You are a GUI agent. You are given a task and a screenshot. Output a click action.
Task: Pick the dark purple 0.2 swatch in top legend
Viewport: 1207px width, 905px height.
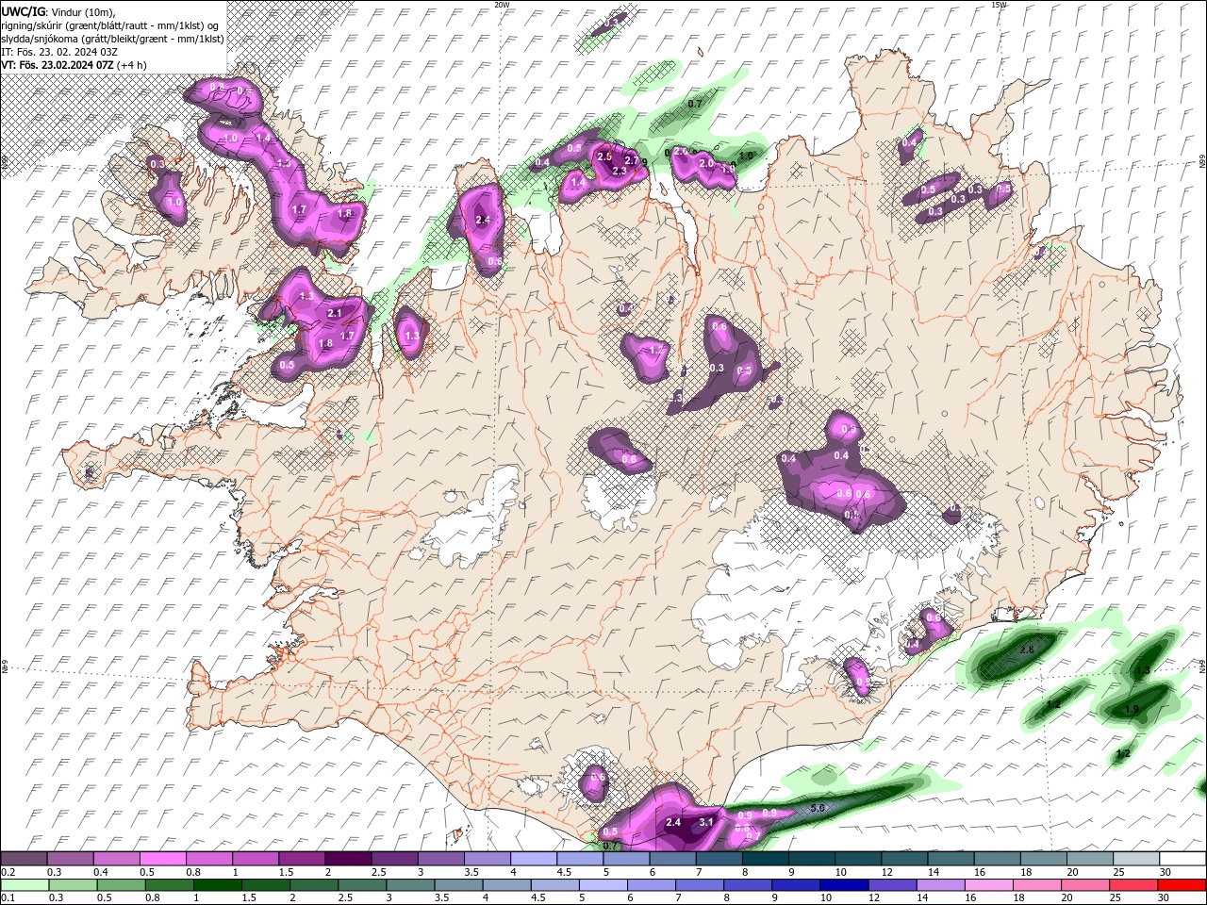tap(24, 859)
